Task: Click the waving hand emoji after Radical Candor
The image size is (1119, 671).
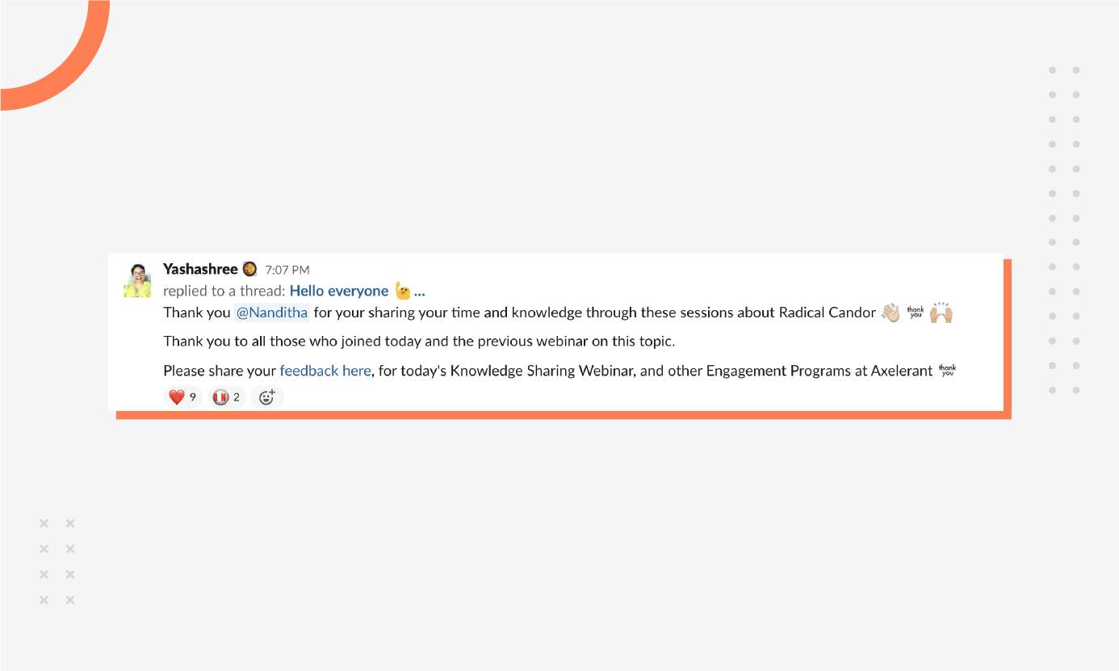Action: click(x=890, y=312)
